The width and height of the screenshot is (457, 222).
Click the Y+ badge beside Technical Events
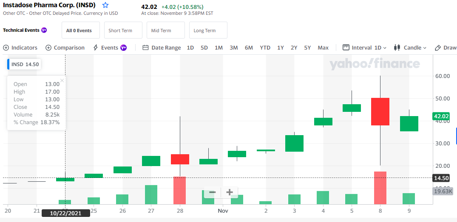[44, 30]
